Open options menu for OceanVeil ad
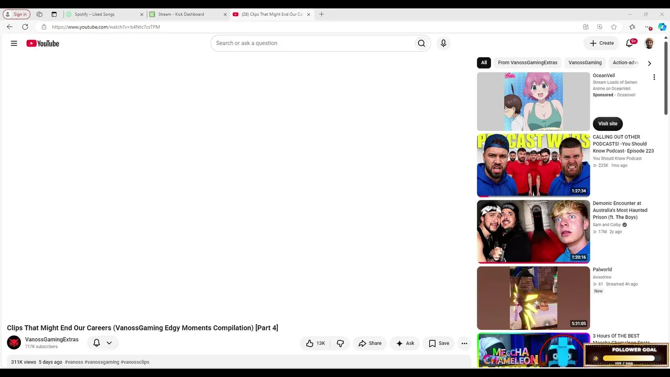Image resolution: width=670 pixels, height=377 pixels. click(654, 77)
